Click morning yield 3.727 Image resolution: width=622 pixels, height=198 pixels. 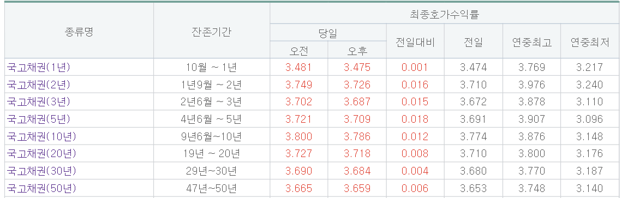pos(298,154)
